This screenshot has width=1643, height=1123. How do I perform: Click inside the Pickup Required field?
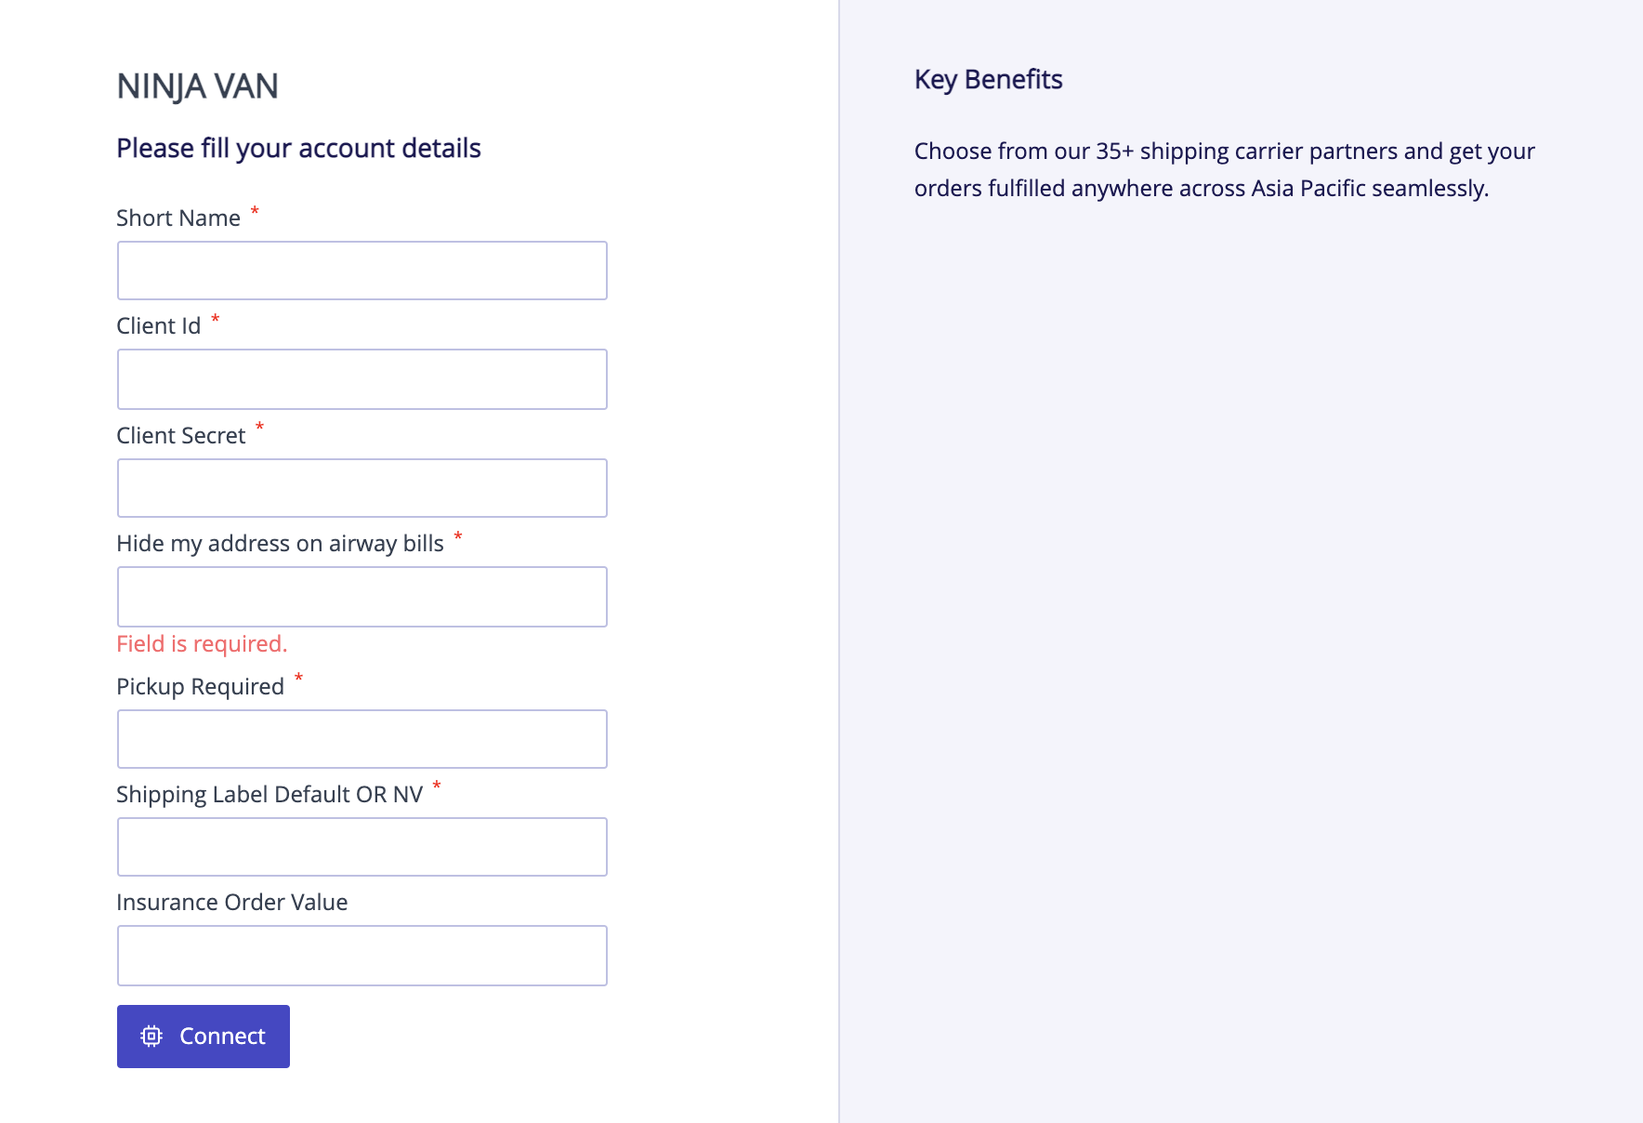point(361,738)
